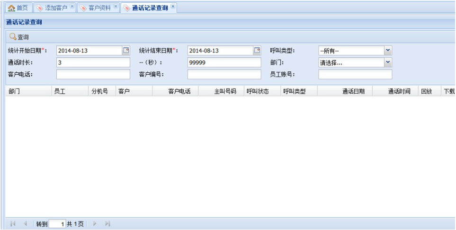Image resolution: width=456 pixels, height=230 pixels.
Task: Click the 统计结束日期 date field
Action: click(x=221, y=51)
